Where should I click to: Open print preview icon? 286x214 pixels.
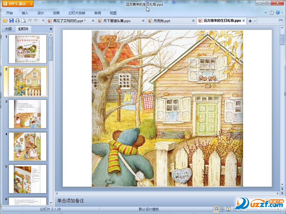(x=24, y=21)
